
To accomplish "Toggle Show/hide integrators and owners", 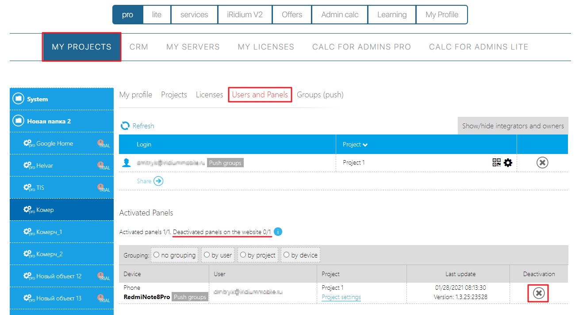I will [x=513, y=126].
